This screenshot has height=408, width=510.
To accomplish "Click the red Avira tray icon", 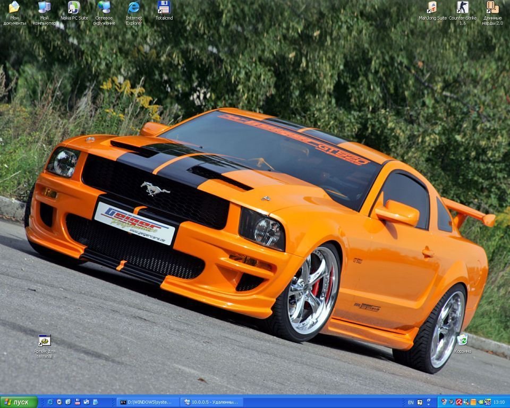I will point(458,402).
